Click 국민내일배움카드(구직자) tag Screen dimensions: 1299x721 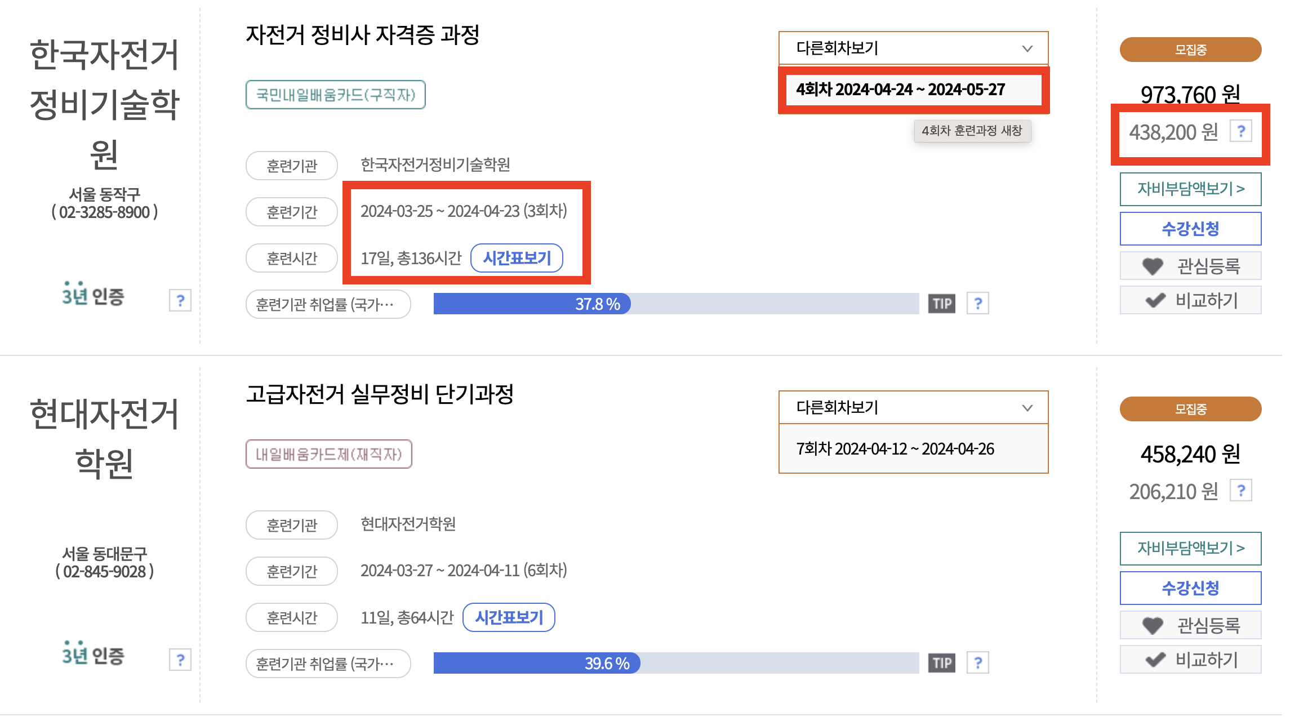coord(335,95)
